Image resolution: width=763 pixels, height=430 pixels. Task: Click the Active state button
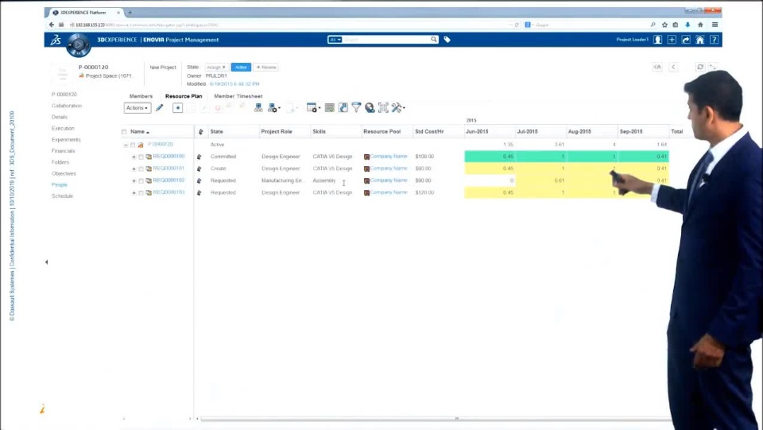241,67
